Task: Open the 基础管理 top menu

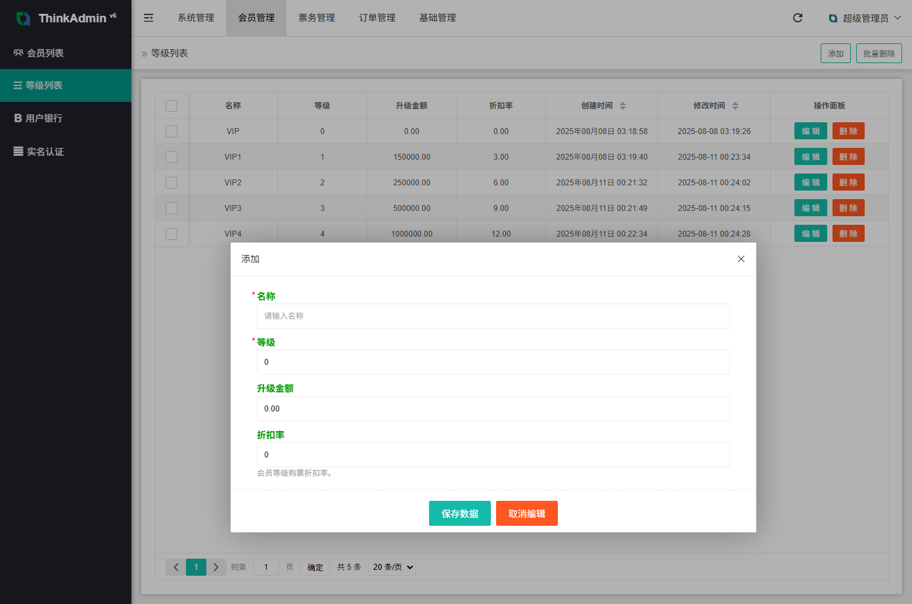Action: click(x=438, y=18)
